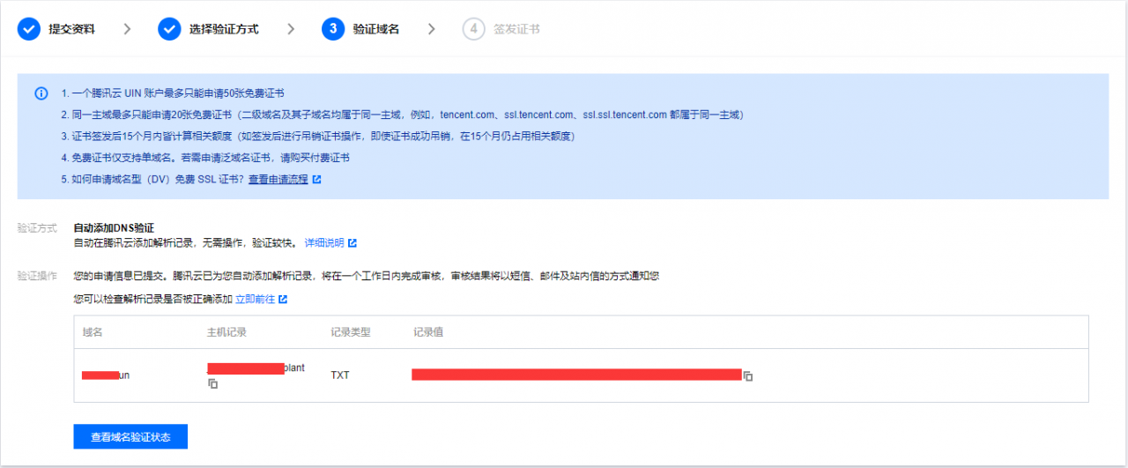This screenshot has height=468, width=1128.
Task: Click the 验证操作 label
Action: point(37,276)
